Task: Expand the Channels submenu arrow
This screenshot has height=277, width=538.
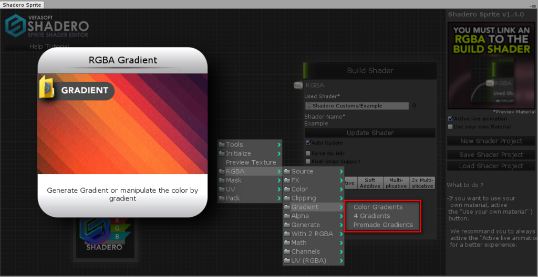Action: (341, 252)
